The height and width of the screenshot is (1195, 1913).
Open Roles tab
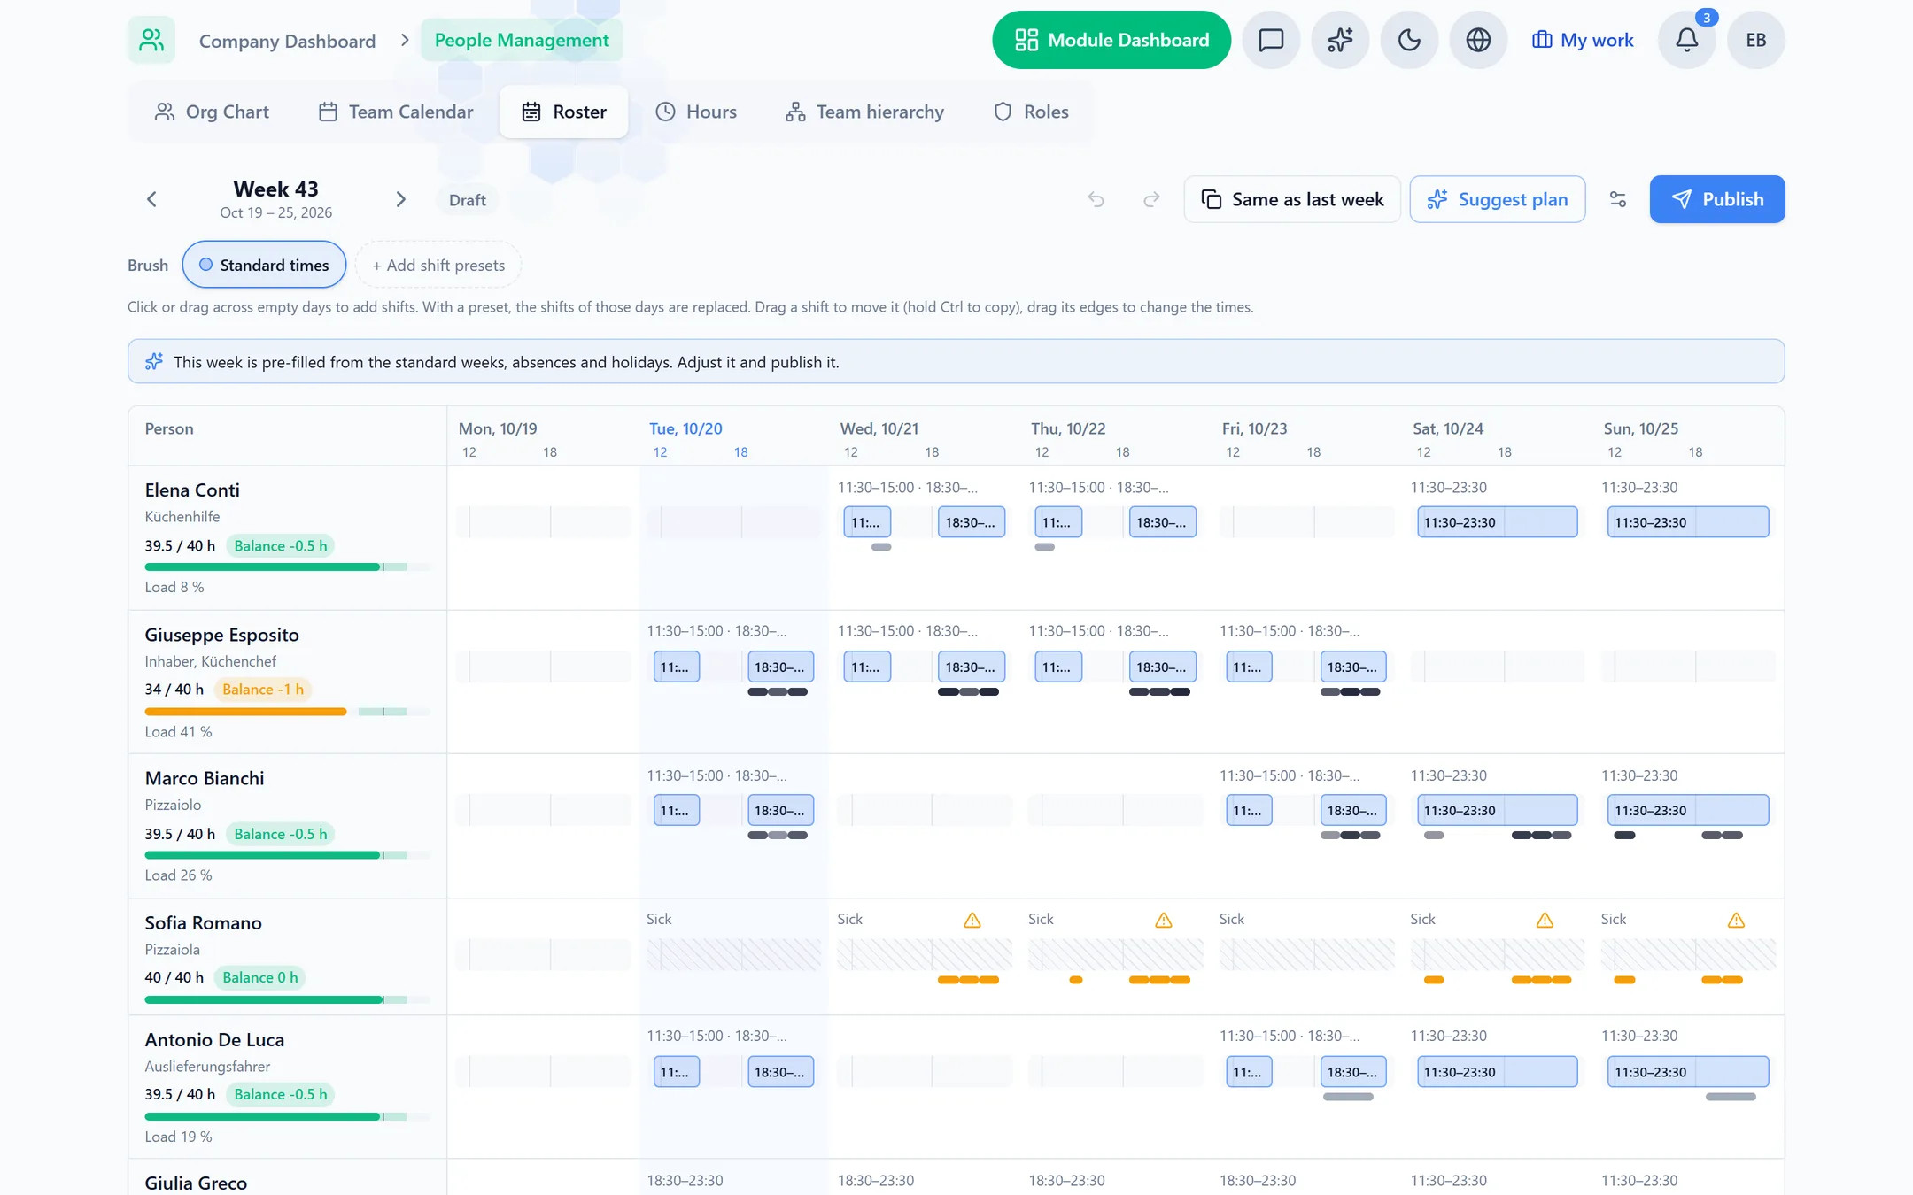pyautogui.click(x=1031, y=112)
